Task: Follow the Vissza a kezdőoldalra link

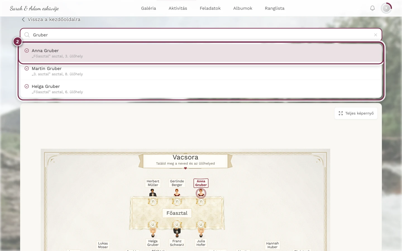Action: [x=54, y=19]
